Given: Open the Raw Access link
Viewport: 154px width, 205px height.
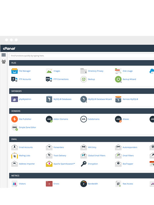Looking at the screenshot, I should click(128, 184).
